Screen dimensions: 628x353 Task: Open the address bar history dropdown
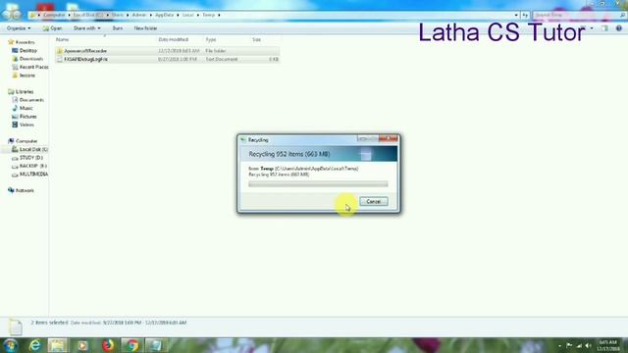(x=516, y=15)
